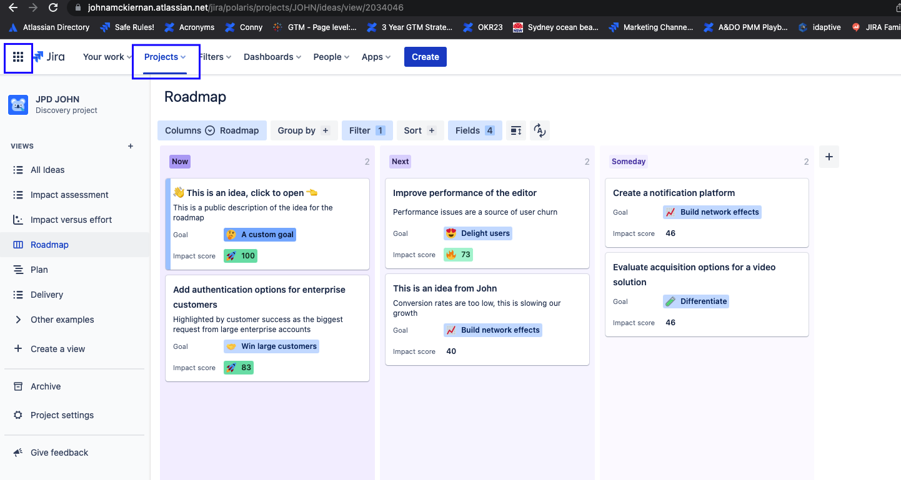Image resolution: width=901 pixels, height=480 pixels.
Task: Open the Apps menu
Action: 375,57
